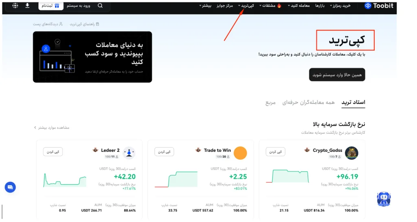Click the Trade to Win performance chart
This screenshot has height=222, width=417.
[176, 179]
